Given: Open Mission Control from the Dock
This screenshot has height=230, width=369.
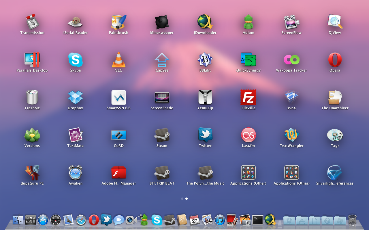Looking at the screenshot, I should point(31,220).
